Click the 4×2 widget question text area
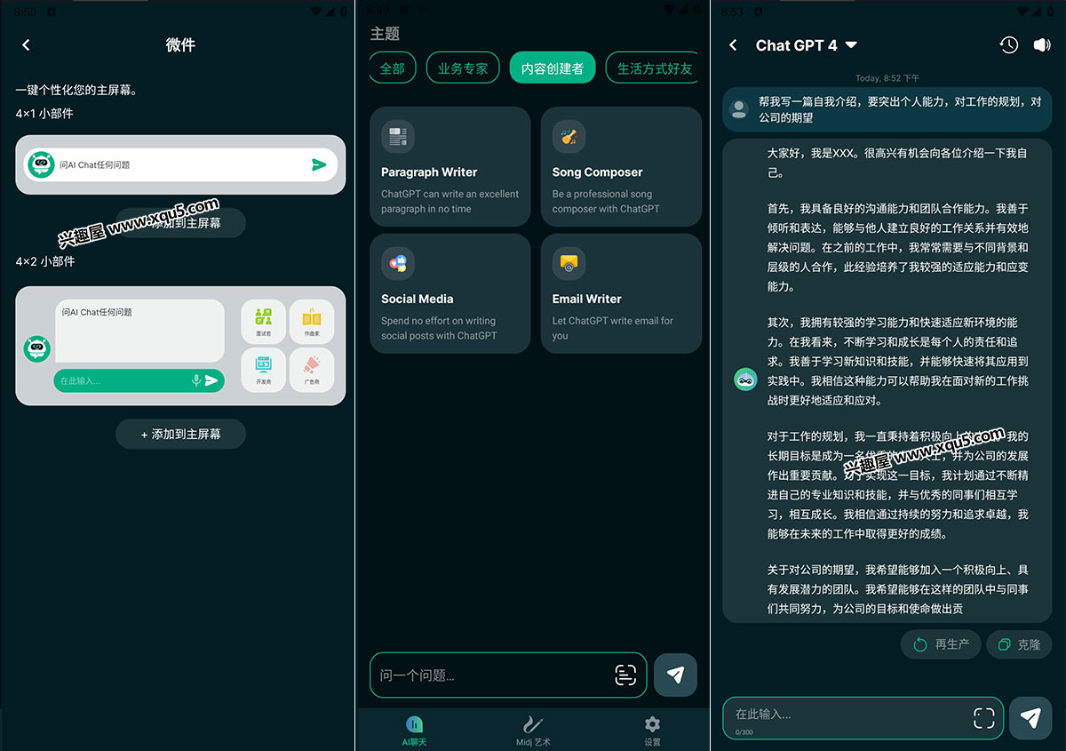The image size is (1066, 751). 139,331
